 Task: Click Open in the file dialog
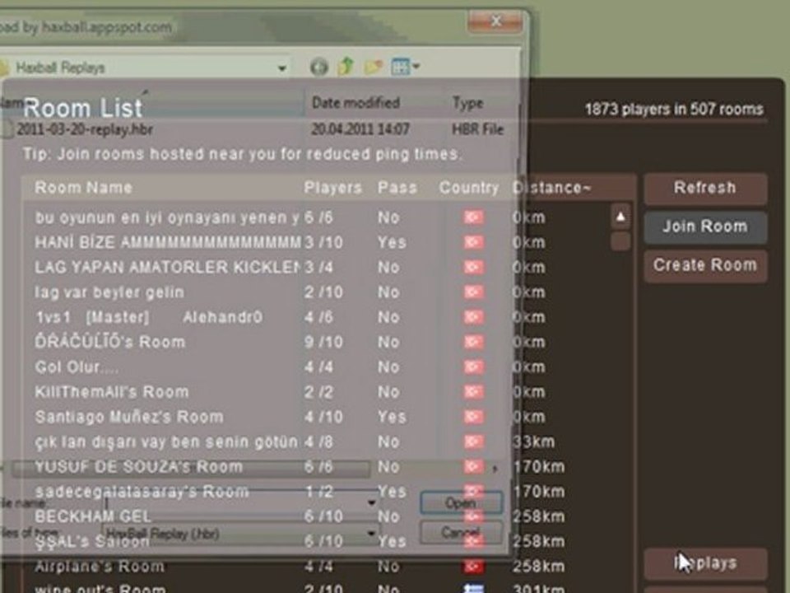pos(461,502)
